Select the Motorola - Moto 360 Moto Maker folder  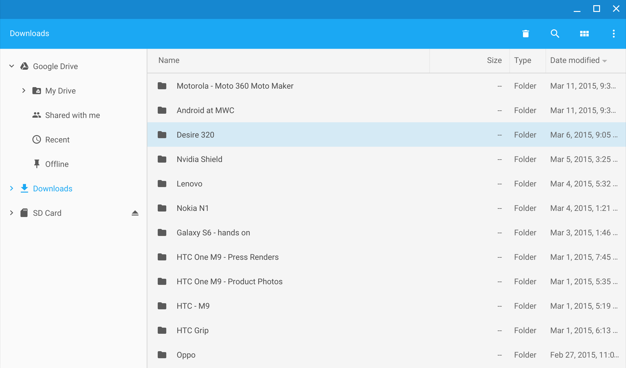(235, 86)
